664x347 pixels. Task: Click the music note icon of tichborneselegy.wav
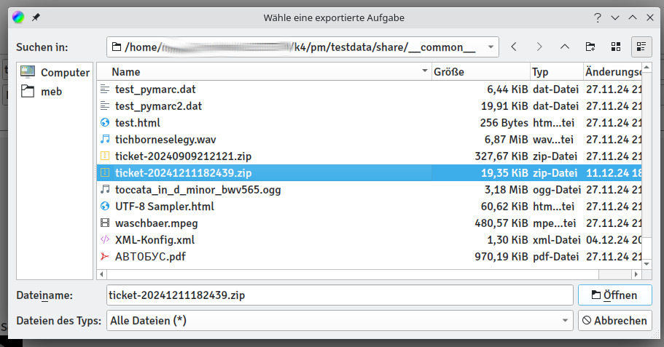tap(105, 139)
